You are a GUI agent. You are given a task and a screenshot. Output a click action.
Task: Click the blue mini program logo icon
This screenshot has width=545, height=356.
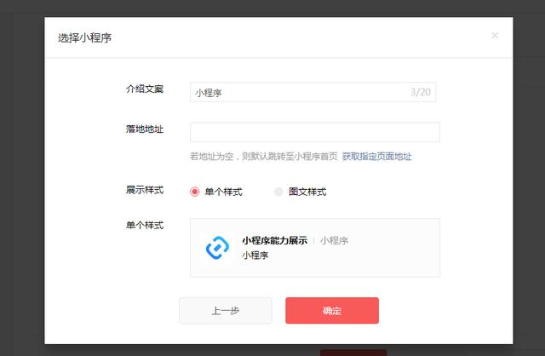pos(217,248)
